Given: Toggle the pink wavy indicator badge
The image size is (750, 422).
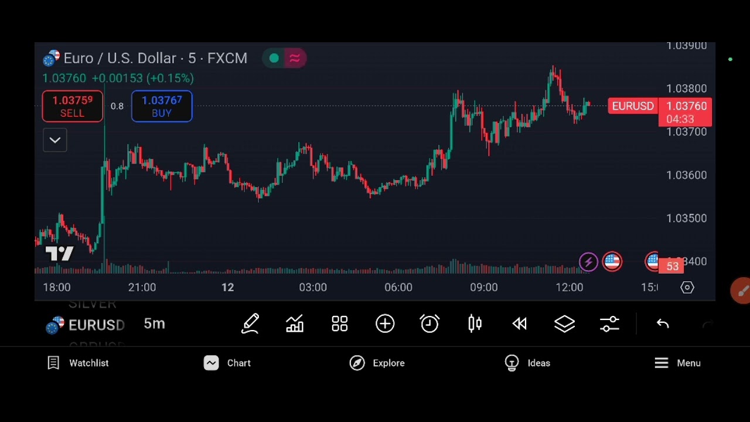Looking at the screenshot, I should (295, 58).
